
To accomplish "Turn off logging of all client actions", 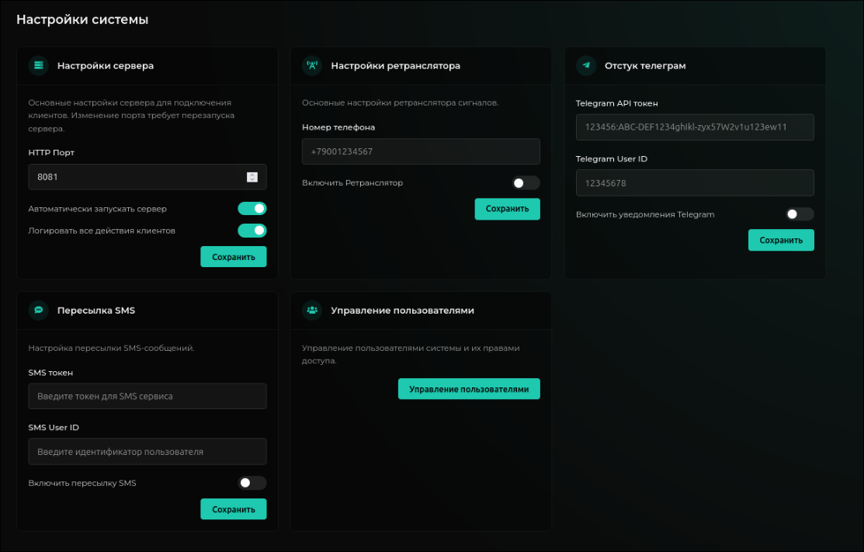I will (252, 231).
